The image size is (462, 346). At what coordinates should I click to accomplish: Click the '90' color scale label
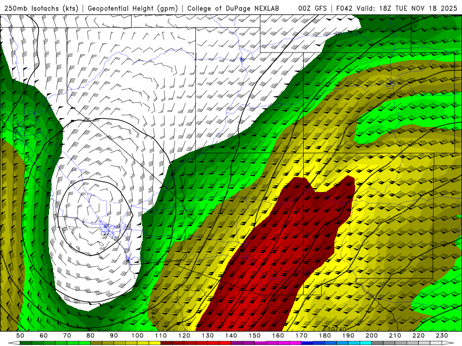coord(114,336)
